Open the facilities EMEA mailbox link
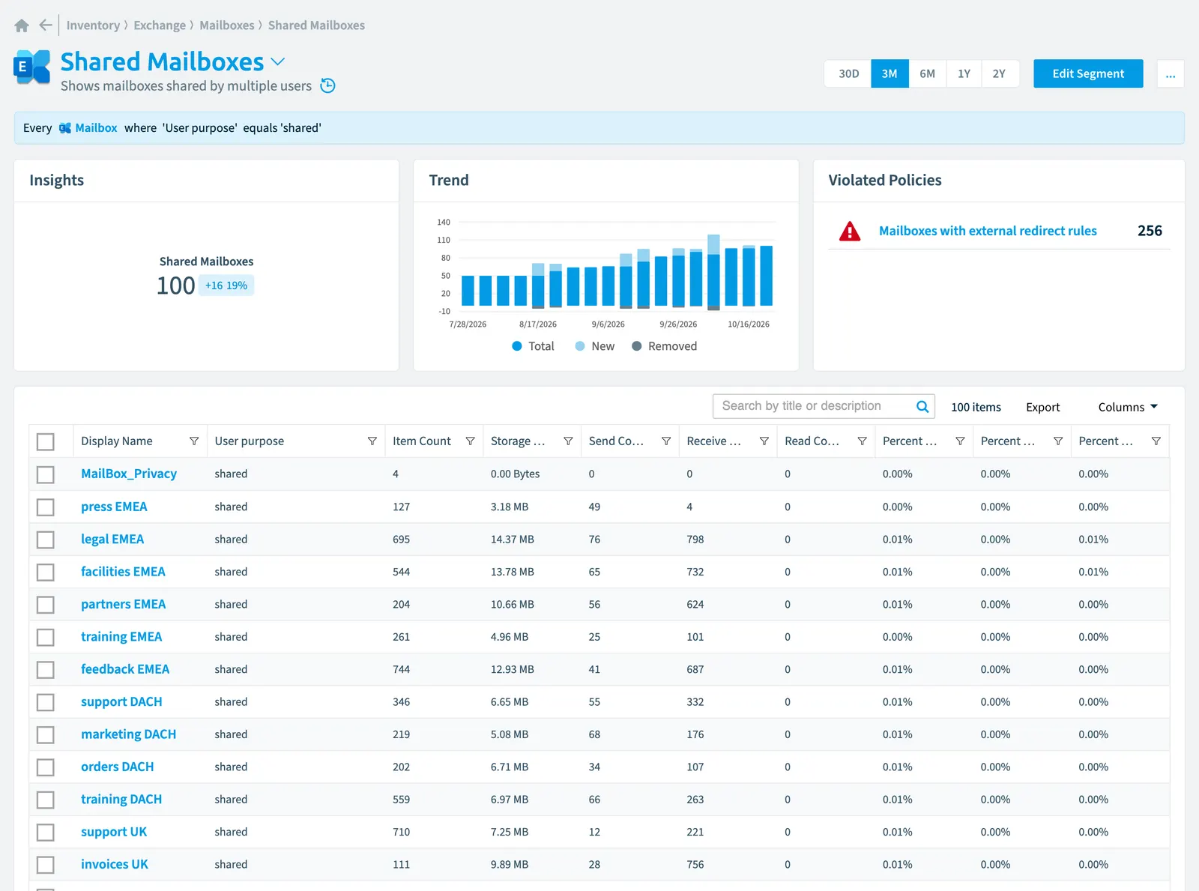Image resolution: width=1199 pixels, height=891 pixels. pyautogui.click(x=123, y=572)
